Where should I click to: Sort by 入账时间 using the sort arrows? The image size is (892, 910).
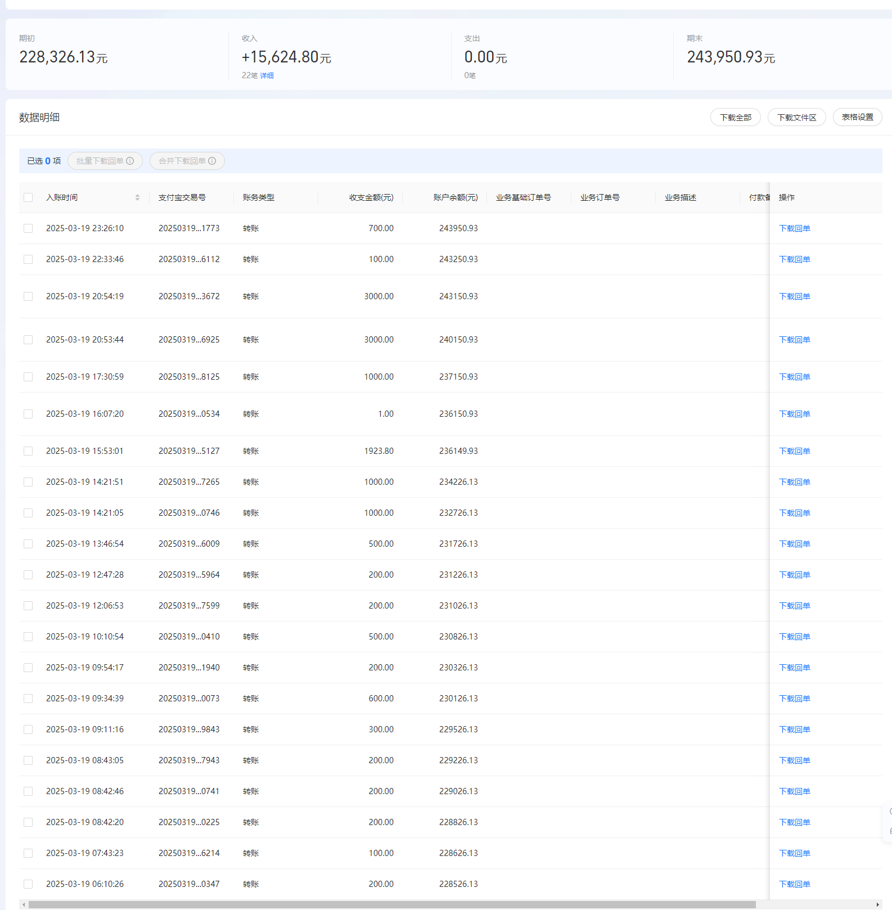(137, 197)
